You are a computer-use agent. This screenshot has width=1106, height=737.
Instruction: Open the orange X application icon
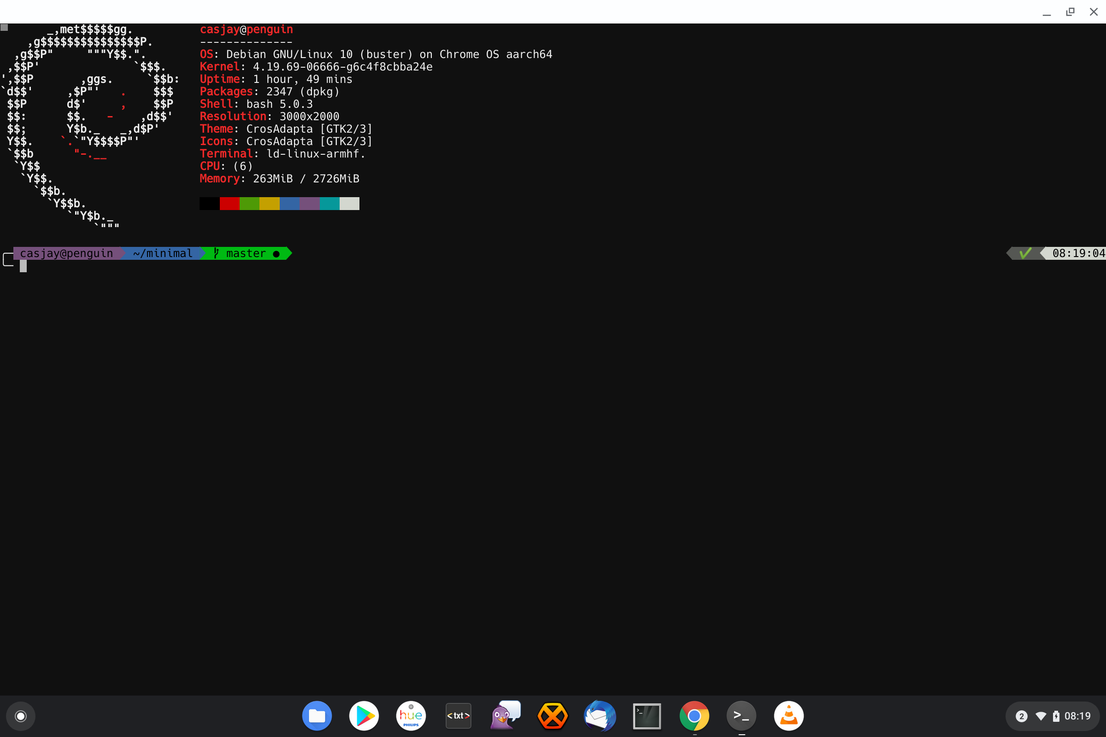(x=553, y=716)
